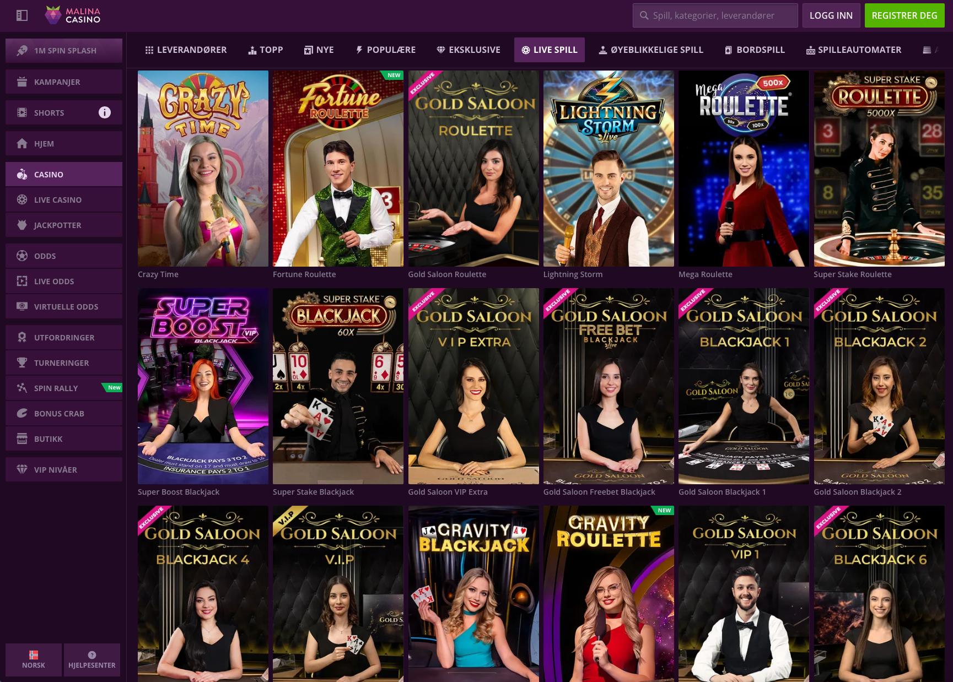Open the Lightning Storm game thumbnail
This screenshot has width=953, height=682.
click(x=609, y=169)
